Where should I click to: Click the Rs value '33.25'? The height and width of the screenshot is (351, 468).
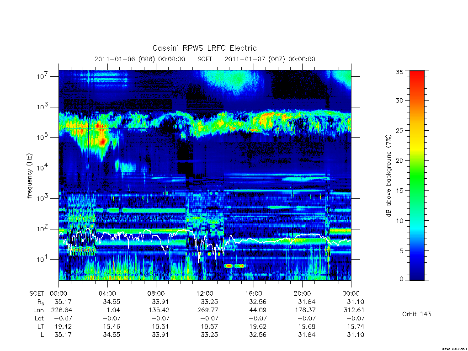tap(209, 302)
